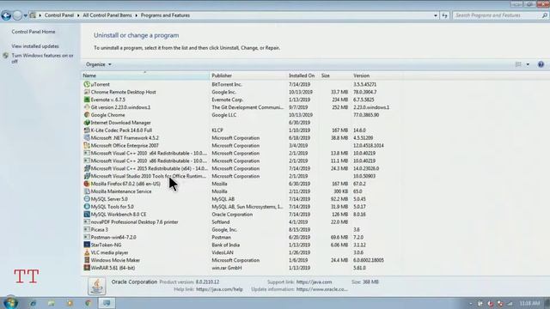Select MySQL Tools for 5.0 row

[242, 207]
